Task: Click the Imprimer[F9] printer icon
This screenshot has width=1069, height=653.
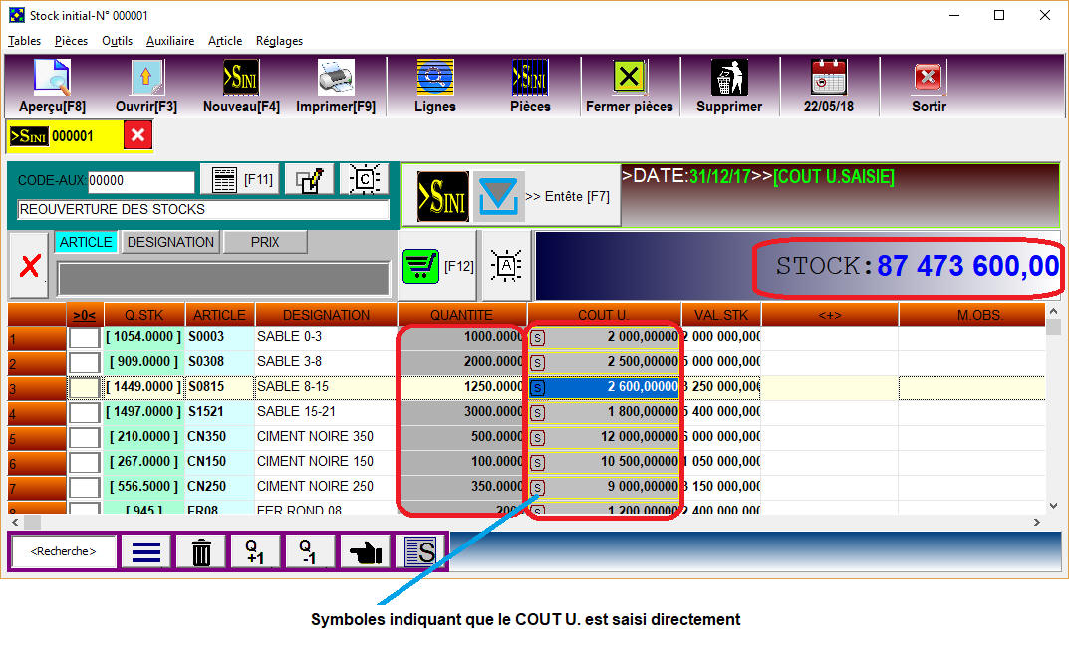Action: [x=336, y=79]
